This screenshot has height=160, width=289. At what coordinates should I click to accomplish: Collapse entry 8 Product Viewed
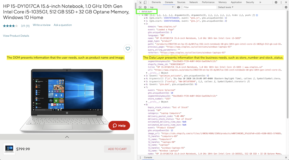tap(145, 105)
